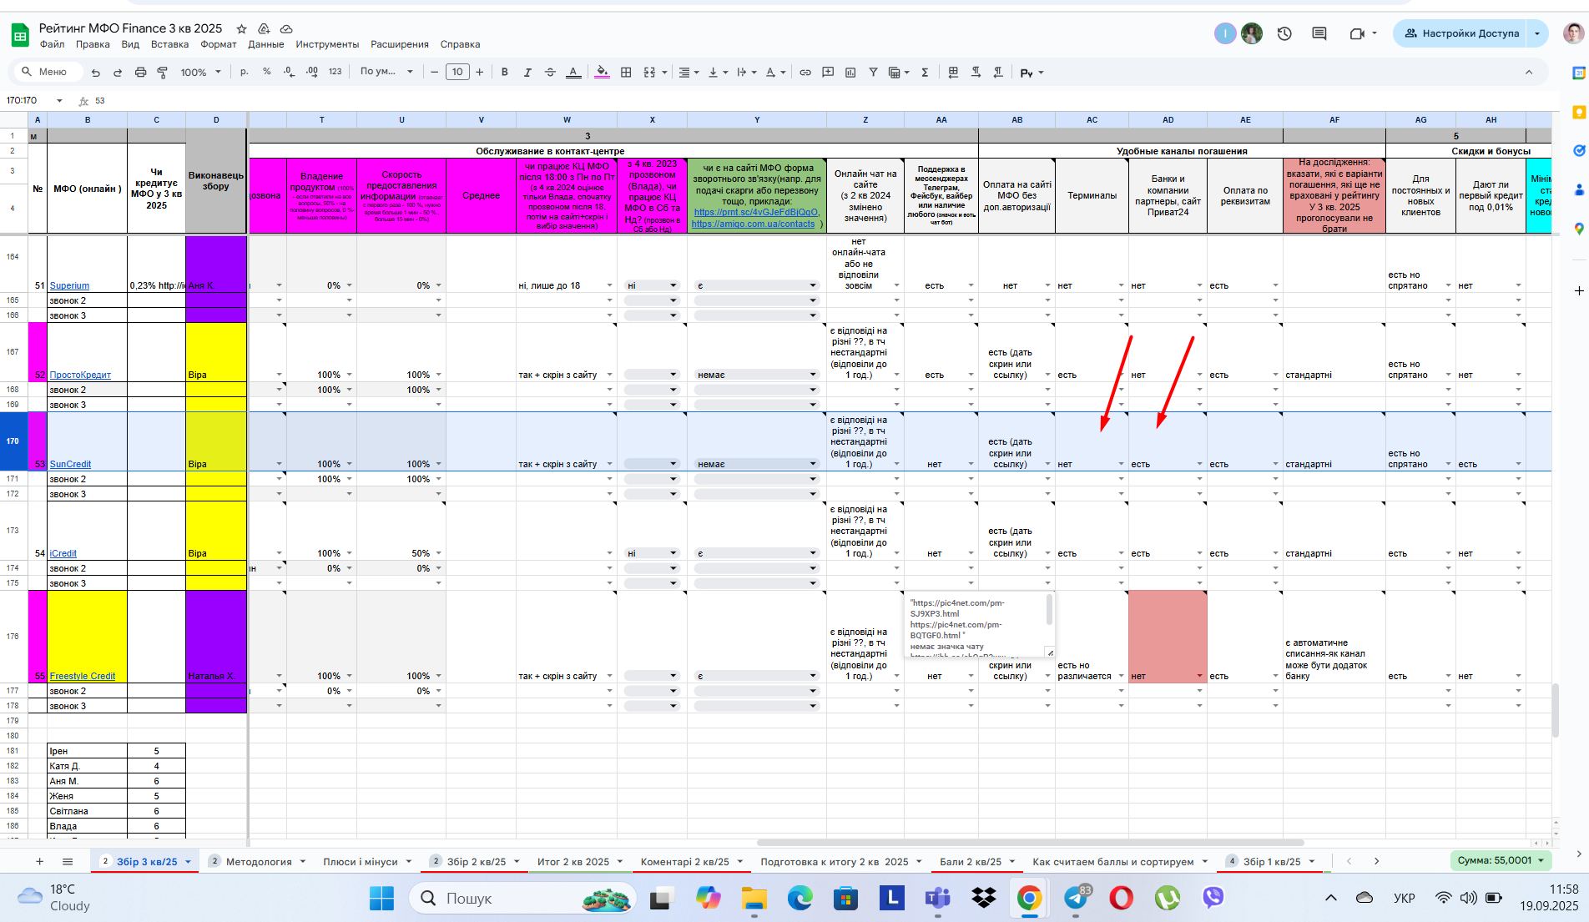Open version history clock icon
The image size is (1589, 922).
click(x=1284, y=33)
